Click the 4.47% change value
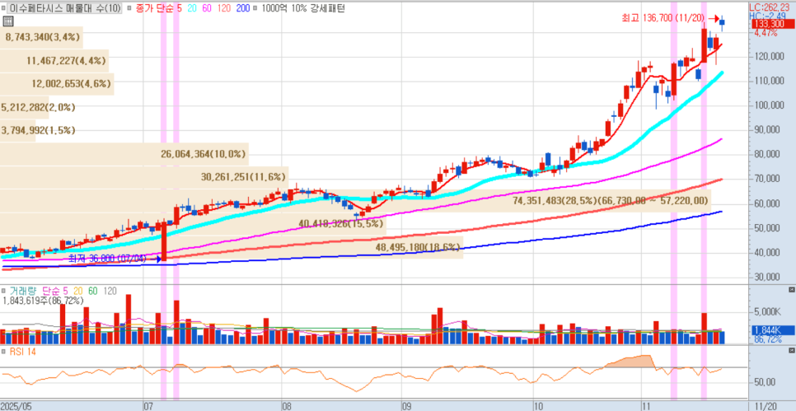The width and height of the screenshot is (796, 411). [766, 33]
